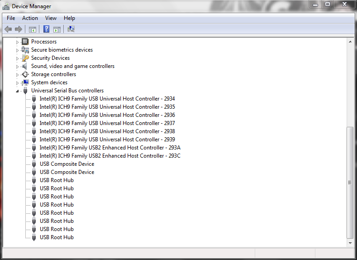Open the View menu
357x260 pixels.
pyautogui.click(x=51, y=18)
